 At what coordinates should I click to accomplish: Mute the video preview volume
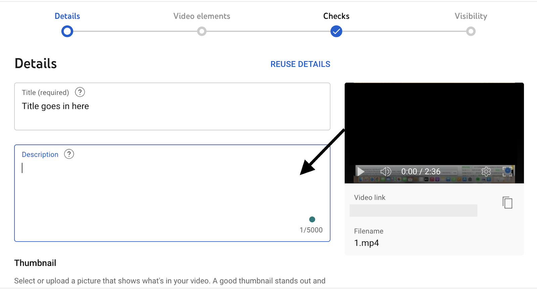coord(386,172)
